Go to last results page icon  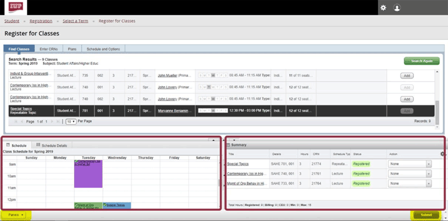tap(59, 122)
